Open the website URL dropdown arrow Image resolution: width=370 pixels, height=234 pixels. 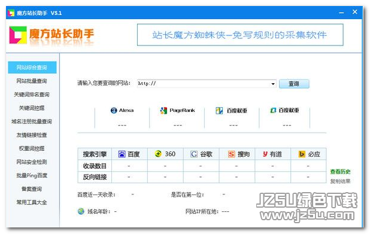click(273, 84)
